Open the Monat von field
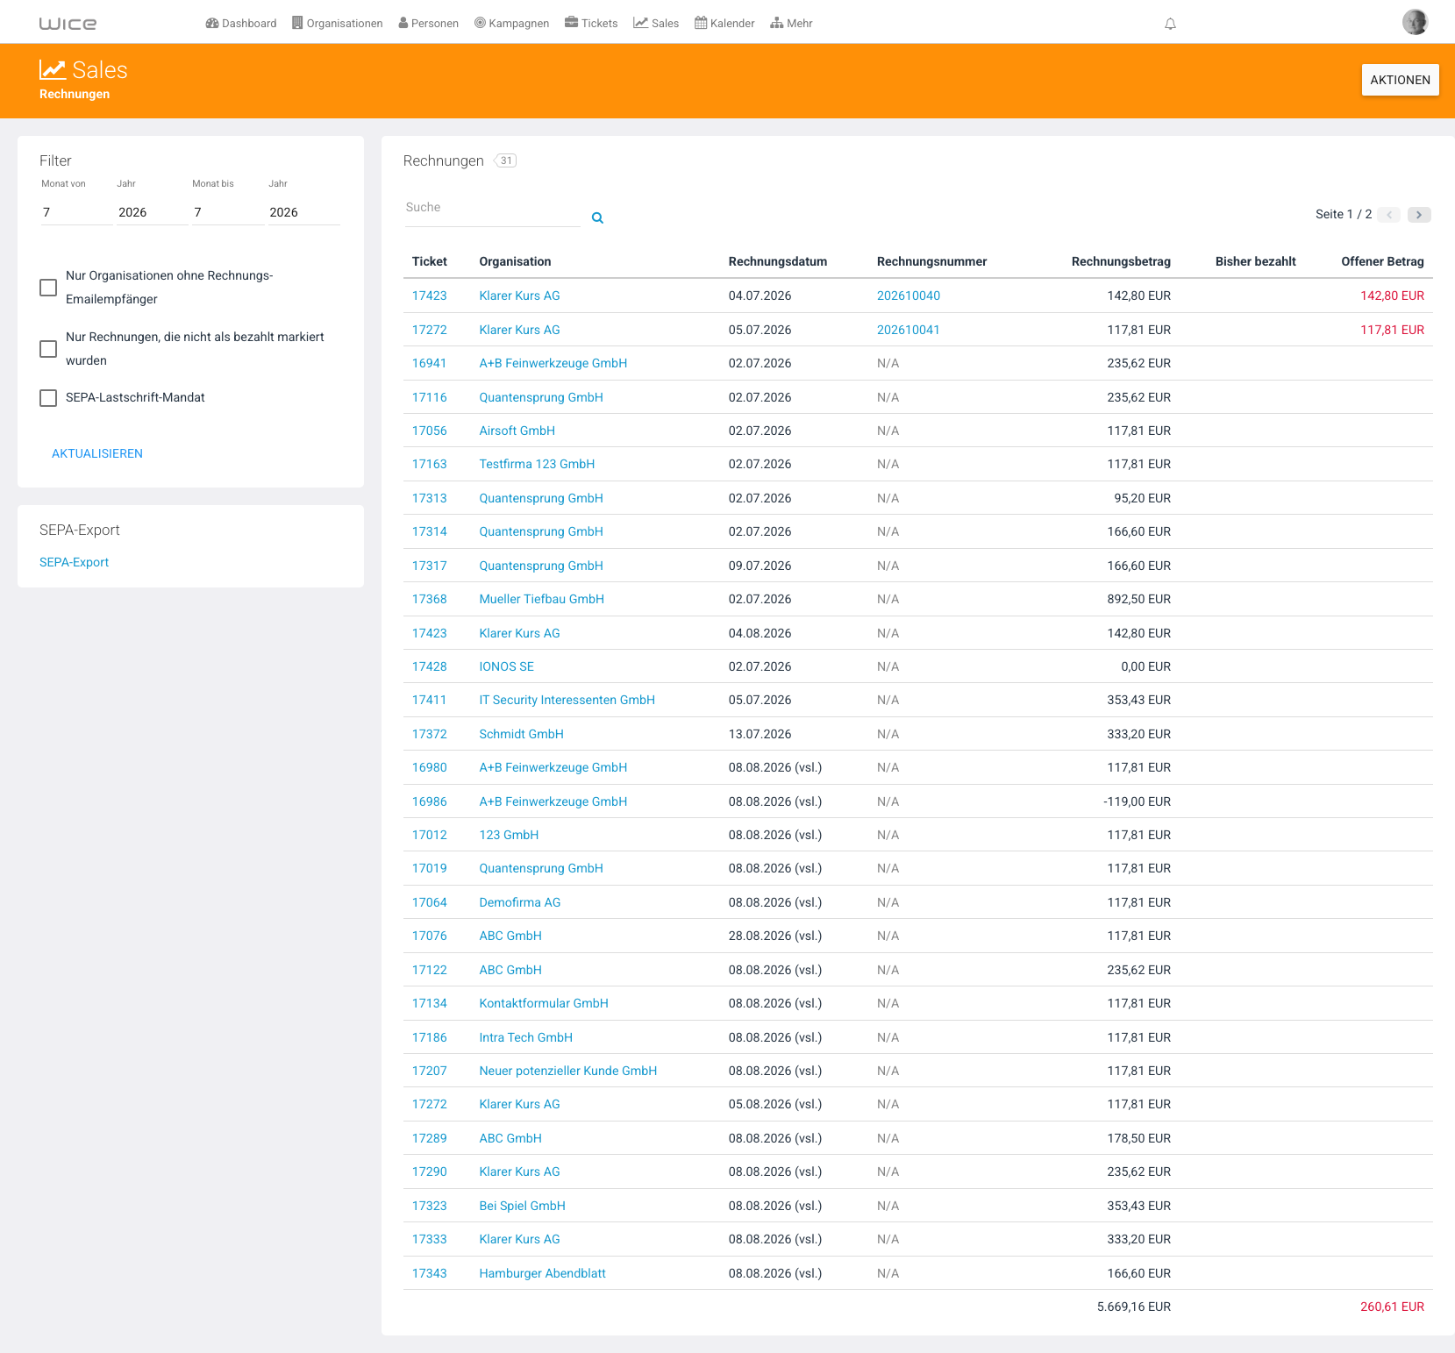Image resolution: width=1455 pixels, height=1353 pixels. click(x=76, y=212)
